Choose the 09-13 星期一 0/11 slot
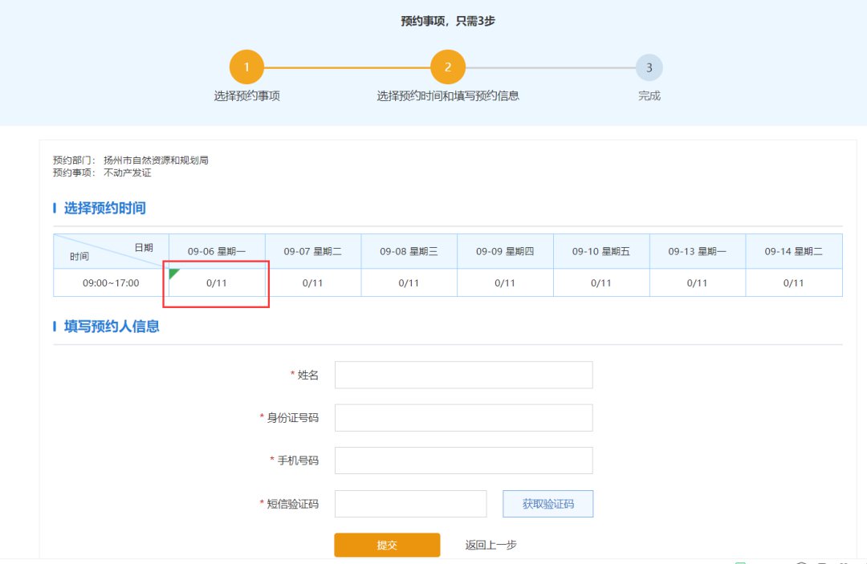The width and height of the screenshot is (867, 564). tap(697, 283)
